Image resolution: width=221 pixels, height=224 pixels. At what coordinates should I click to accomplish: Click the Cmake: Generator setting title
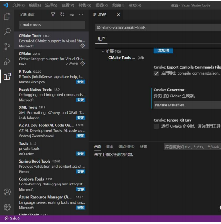(169, 90)
